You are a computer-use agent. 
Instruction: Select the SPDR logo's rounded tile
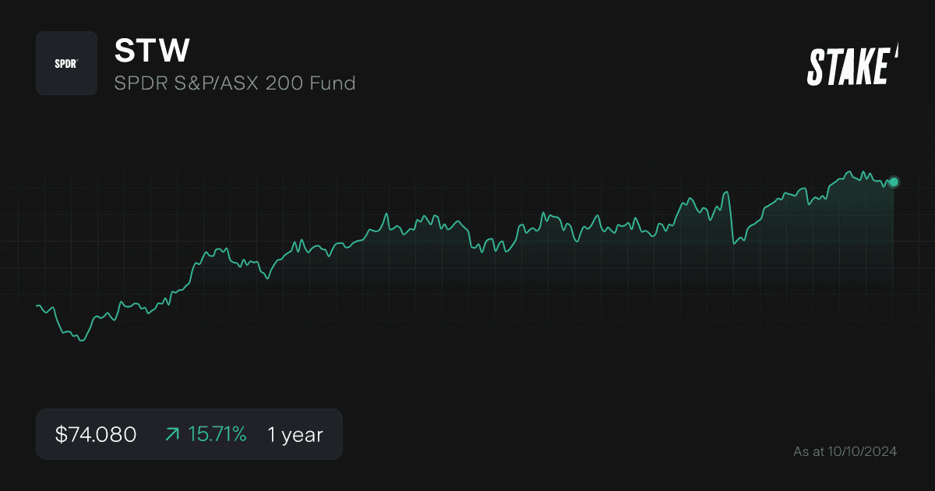coord(66,63)
